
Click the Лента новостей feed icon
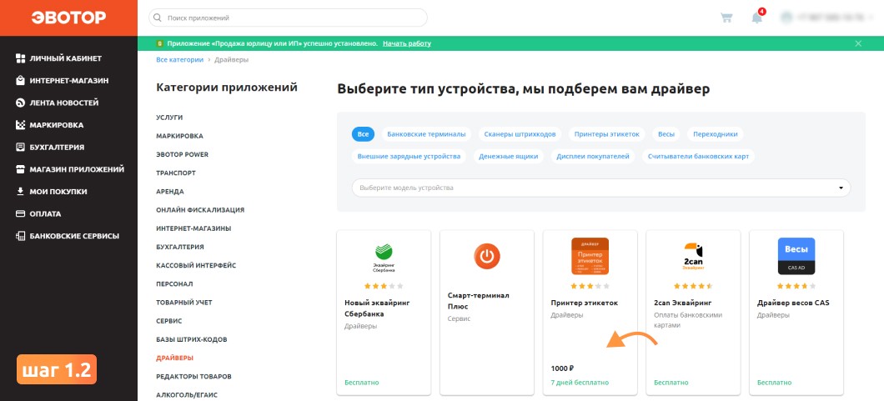tap(20, 103)
